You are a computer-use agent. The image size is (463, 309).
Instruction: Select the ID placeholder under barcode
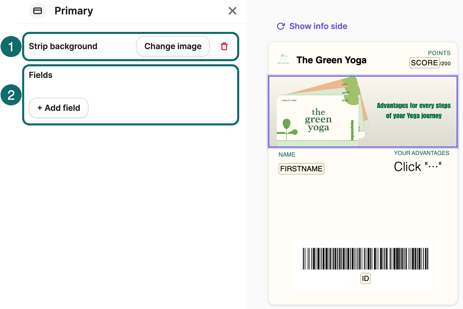coord(365,278)
